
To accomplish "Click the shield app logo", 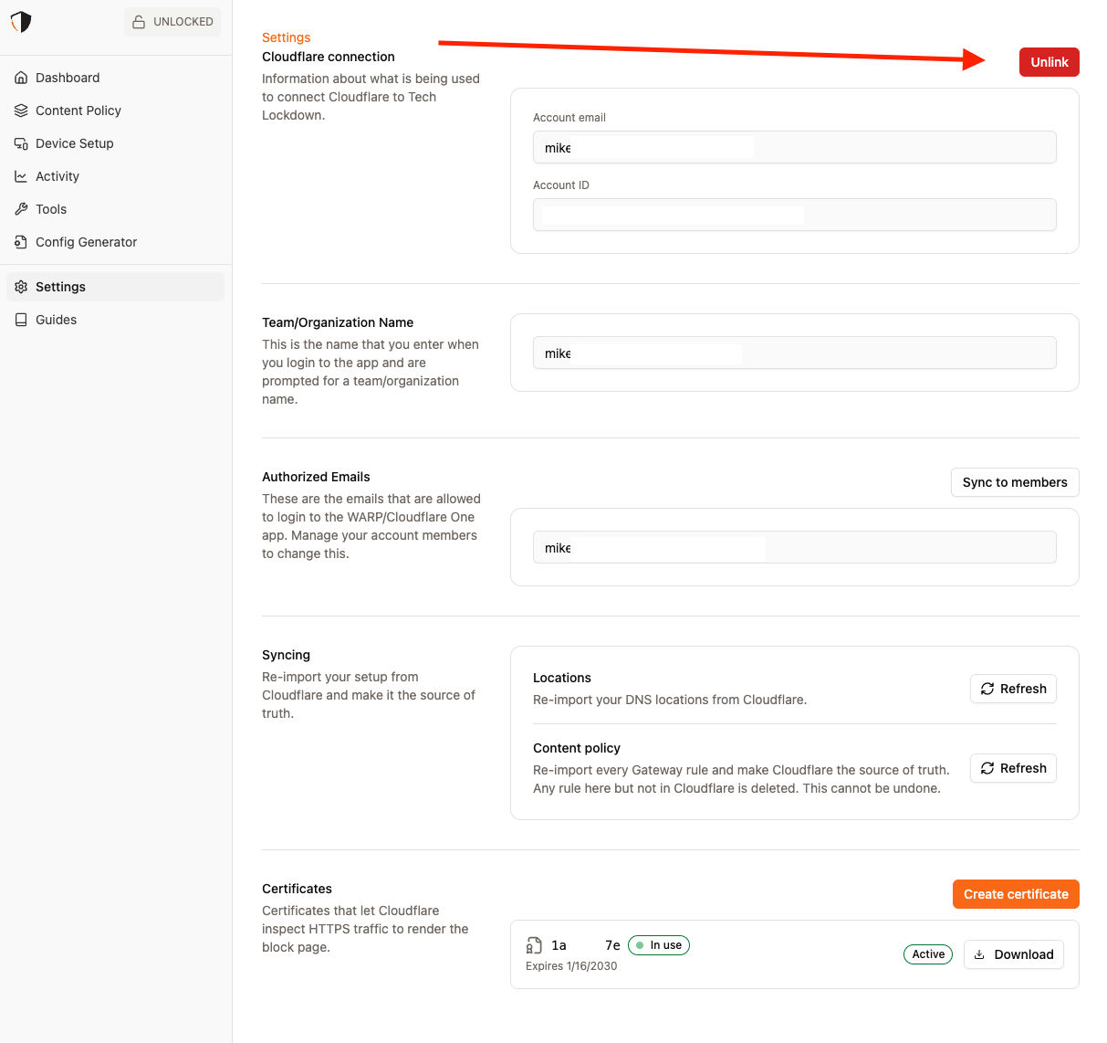I will click(21, 22).
